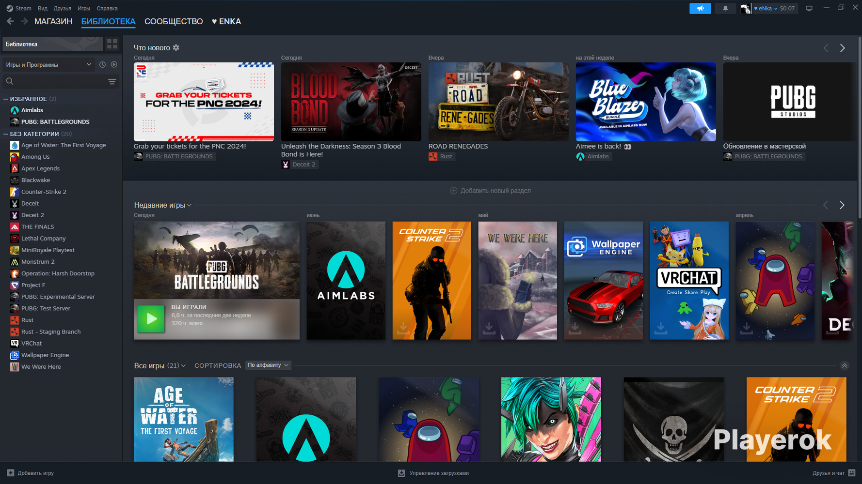
Task: Toggle the ready-to-play filter icon
Action: [x=114, y=64]
